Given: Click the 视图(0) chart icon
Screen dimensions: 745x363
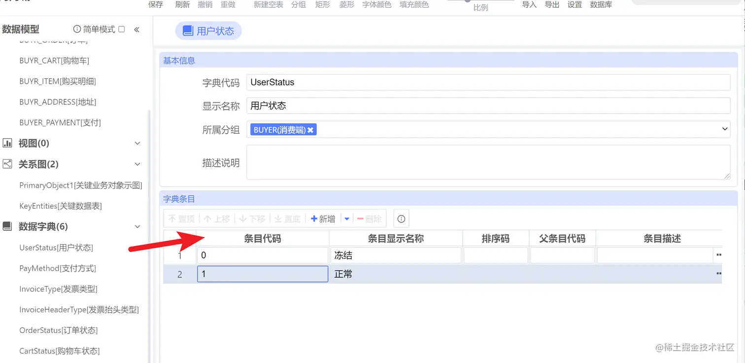Looking at the screenshot, I should (7, 143).
